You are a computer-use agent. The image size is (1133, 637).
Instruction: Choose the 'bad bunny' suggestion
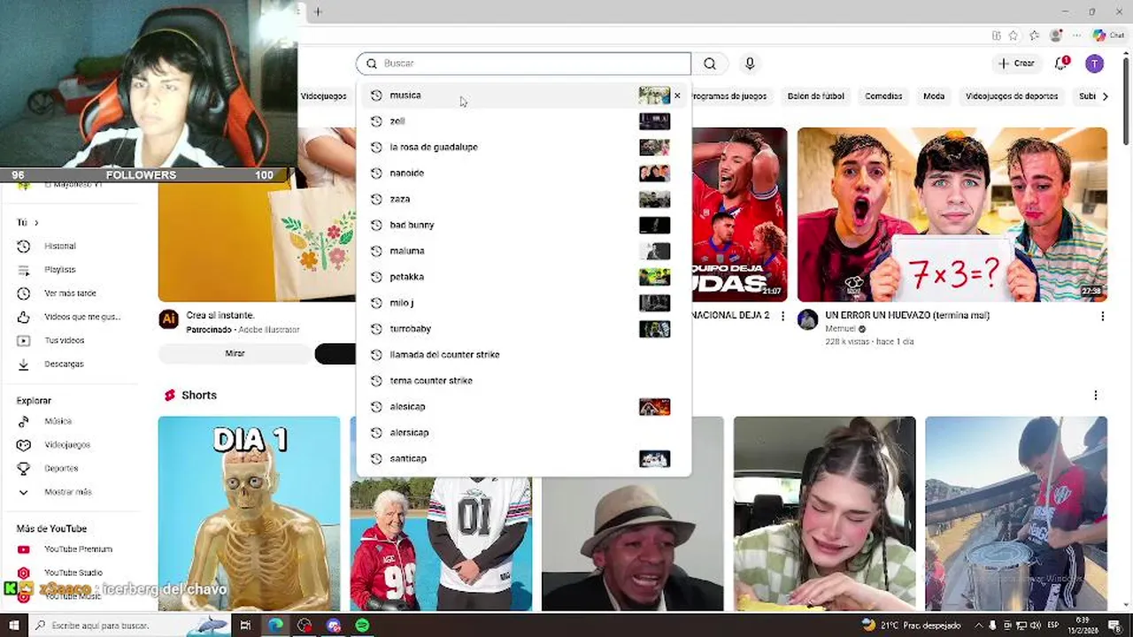[x=524, y=225]
